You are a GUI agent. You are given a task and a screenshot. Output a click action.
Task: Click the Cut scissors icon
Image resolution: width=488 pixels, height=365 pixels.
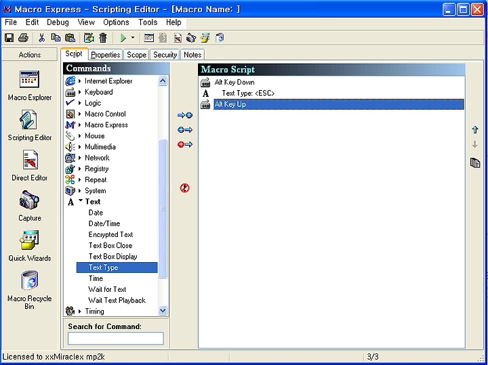[41, 38]
